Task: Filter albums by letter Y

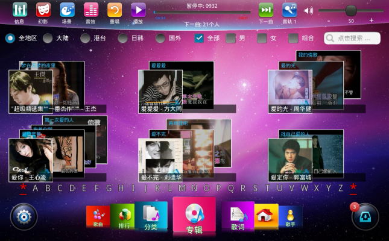Action: (x=329, y=188)
